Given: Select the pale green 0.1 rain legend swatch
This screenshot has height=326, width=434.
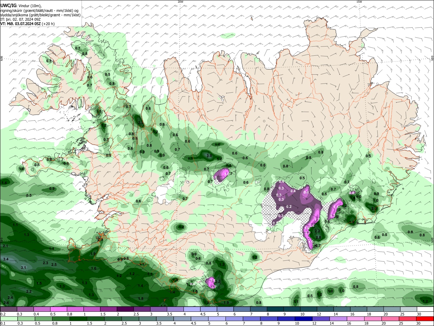Looking at the screenshot, I should click(9, 319).
